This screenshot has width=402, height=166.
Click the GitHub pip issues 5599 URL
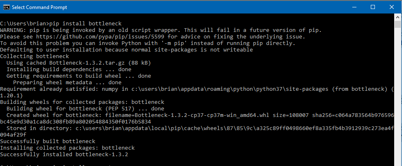click(x=98, y=37)
